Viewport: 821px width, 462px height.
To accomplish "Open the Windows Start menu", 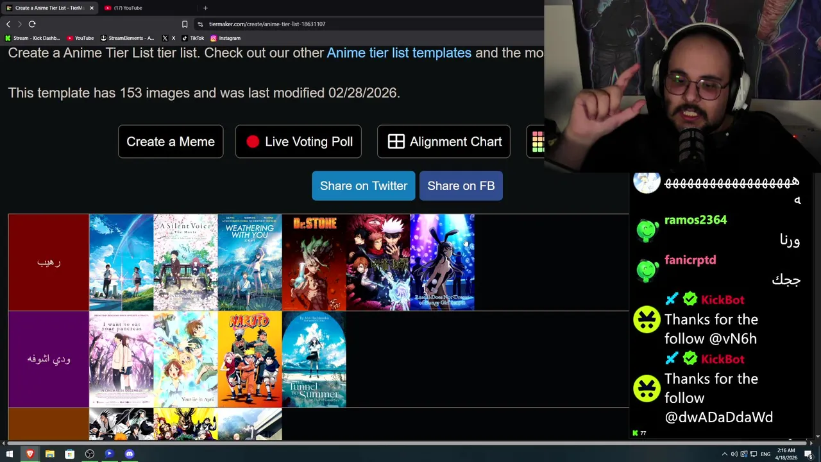I will pyautogui.click(x=10, y=454).
